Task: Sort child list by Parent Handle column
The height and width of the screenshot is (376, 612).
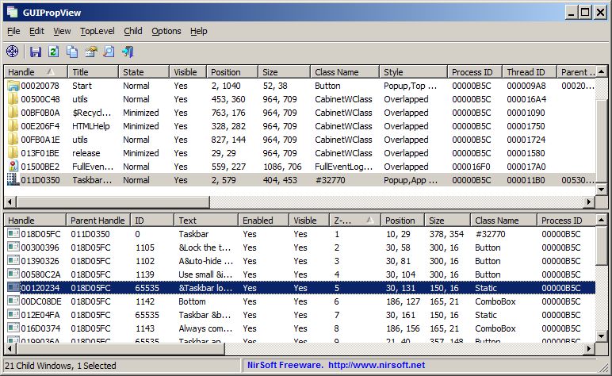Action: 98,221
